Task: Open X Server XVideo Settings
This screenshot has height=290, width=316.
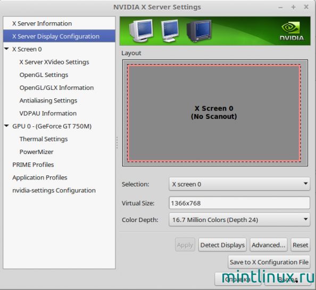Action: click(x=54, y=62)
